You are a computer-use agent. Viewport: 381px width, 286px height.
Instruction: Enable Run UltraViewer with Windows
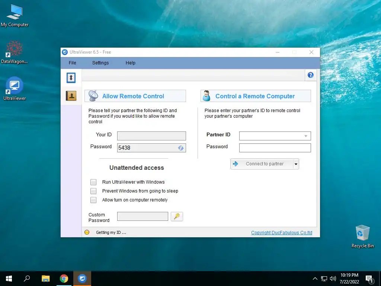pyautogui.click(x=93, y=182)
